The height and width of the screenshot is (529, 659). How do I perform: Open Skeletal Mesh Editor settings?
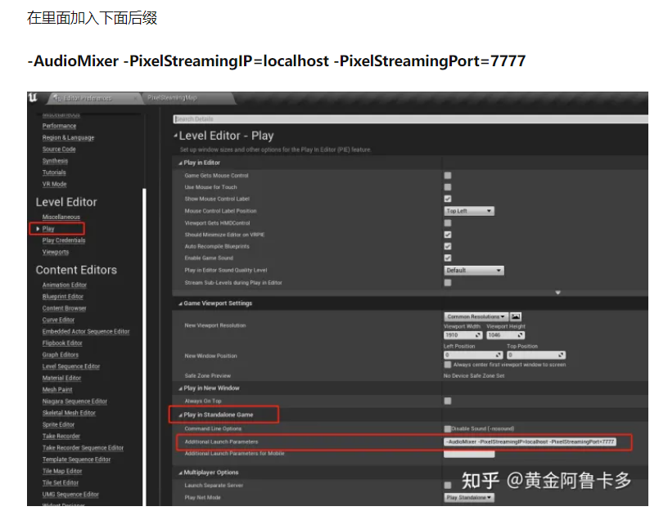pyautogui.click(x=69, y=413)
